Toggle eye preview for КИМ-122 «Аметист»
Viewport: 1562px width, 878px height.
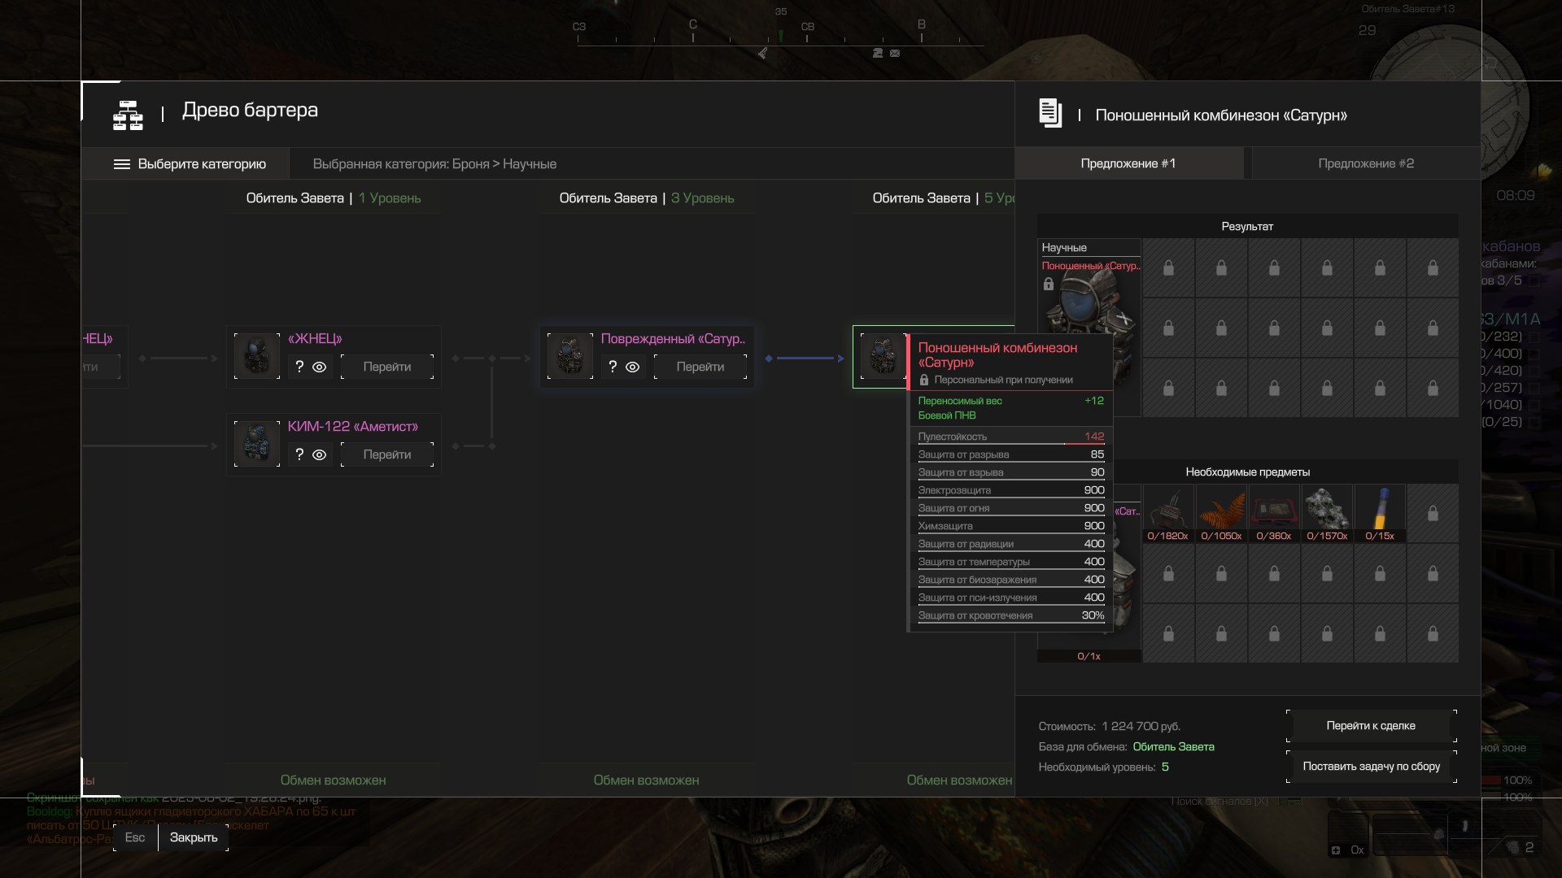click(320, 454)
